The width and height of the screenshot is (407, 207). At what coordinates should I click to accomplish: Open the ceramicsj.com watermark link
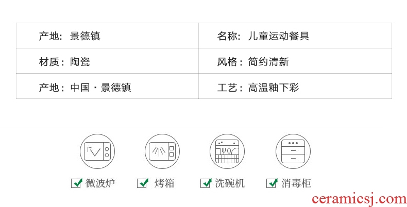pos(359,199)
